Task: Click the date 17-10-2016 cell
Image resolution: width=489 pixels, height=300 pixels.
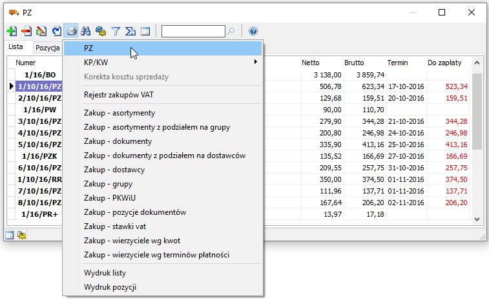Action: point(406,86)
